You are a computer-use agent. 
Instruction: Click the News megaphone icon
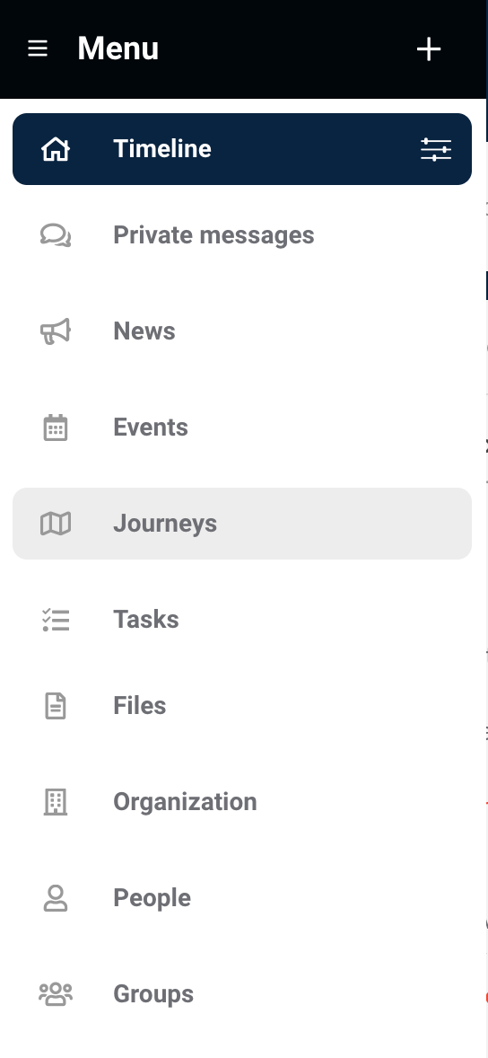[x=56, y=331]
